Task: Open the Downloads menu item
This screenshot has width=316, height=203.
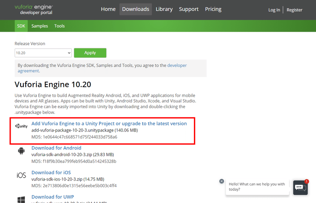Action: [x=135, y=9]
